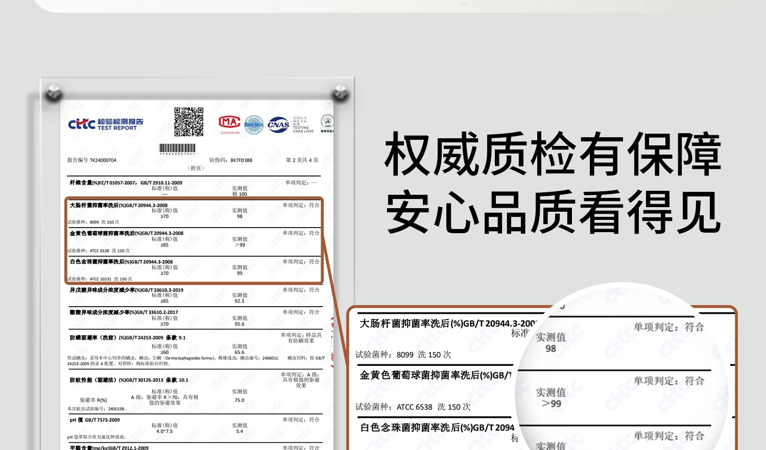Viewport: 766px width, 450px height.
Task: Click the red MA certification mark
Action: coord(230,122)
